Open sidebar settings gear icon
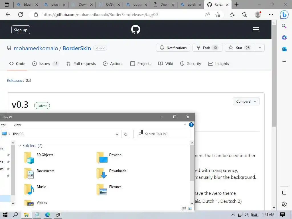 click(x=284, y=204)
